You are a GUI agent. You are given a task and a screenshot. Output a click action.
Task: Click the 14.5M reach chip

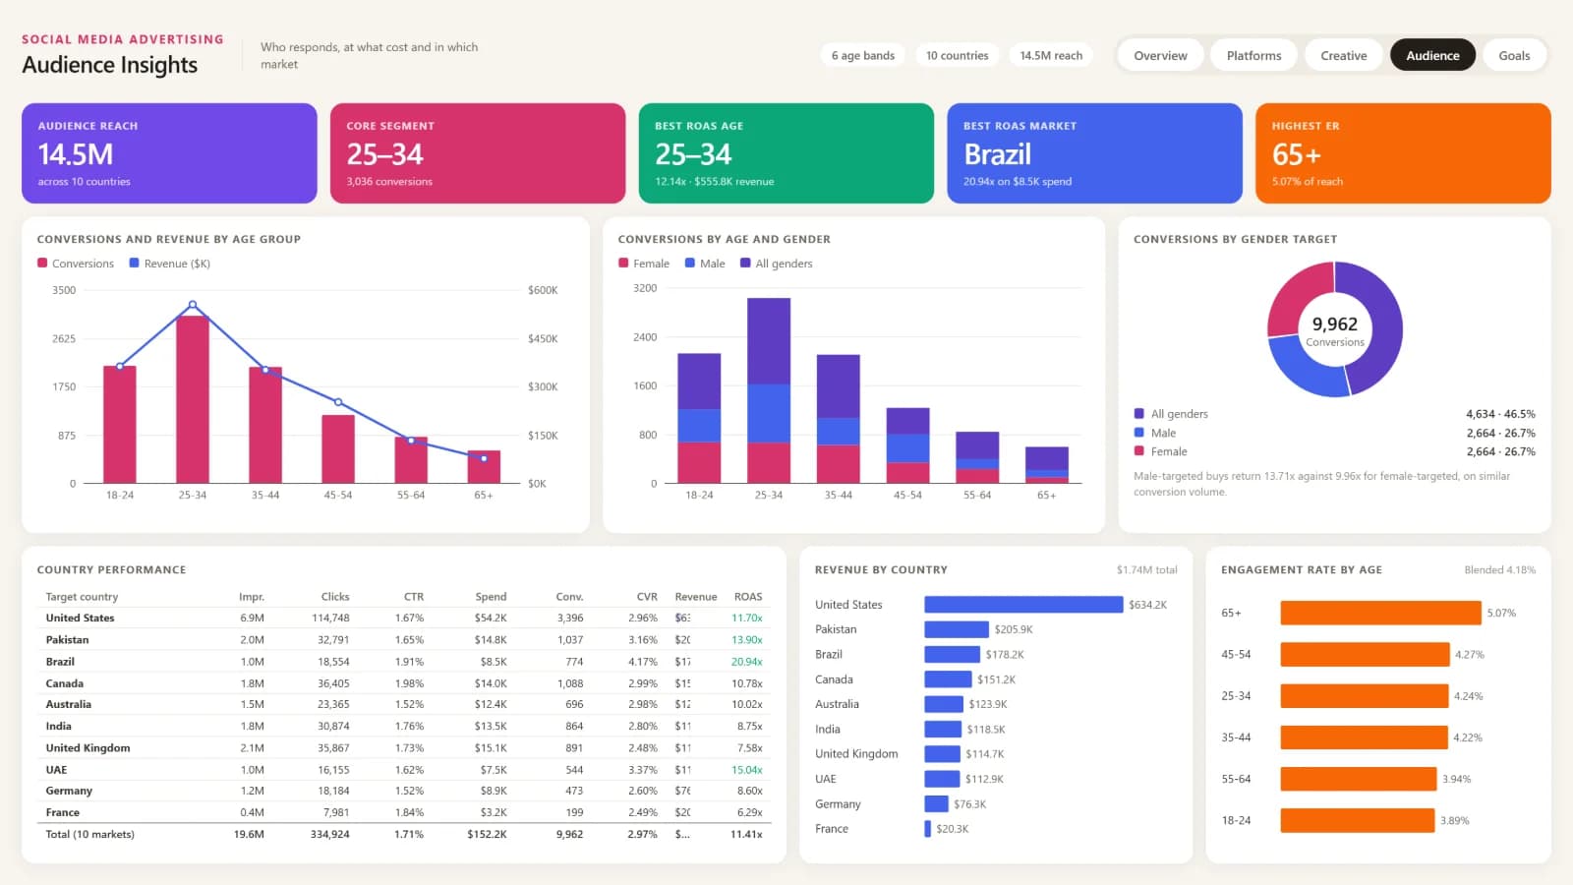click(1051, 55)
